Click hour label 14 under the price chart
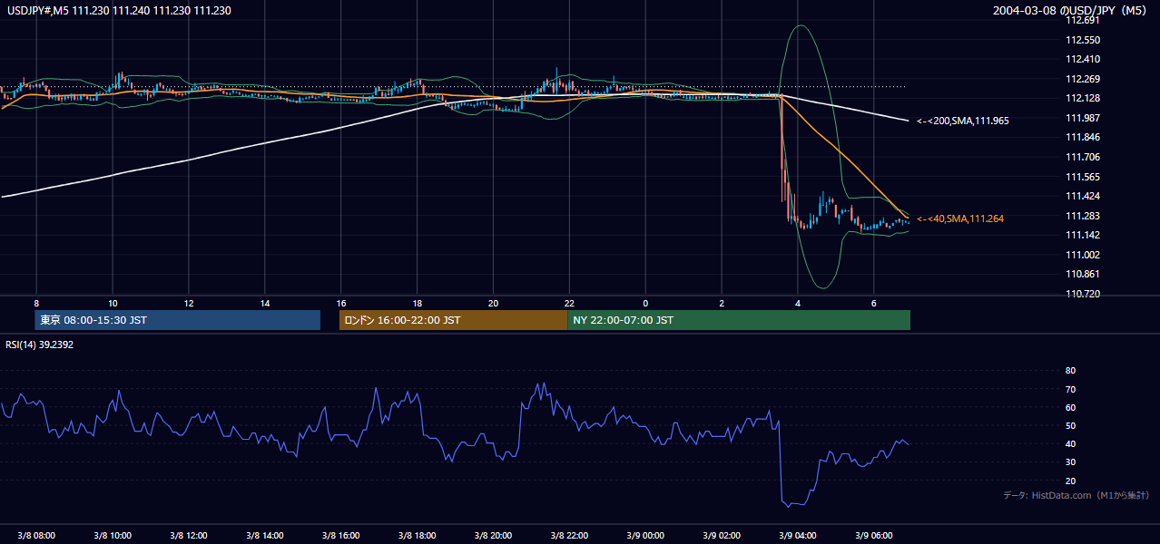 click(265, 302)
